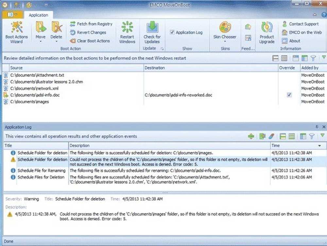This screenshot has width=327, height=246.
Task: Open Contact Support
Action: [x=300, y=24]
